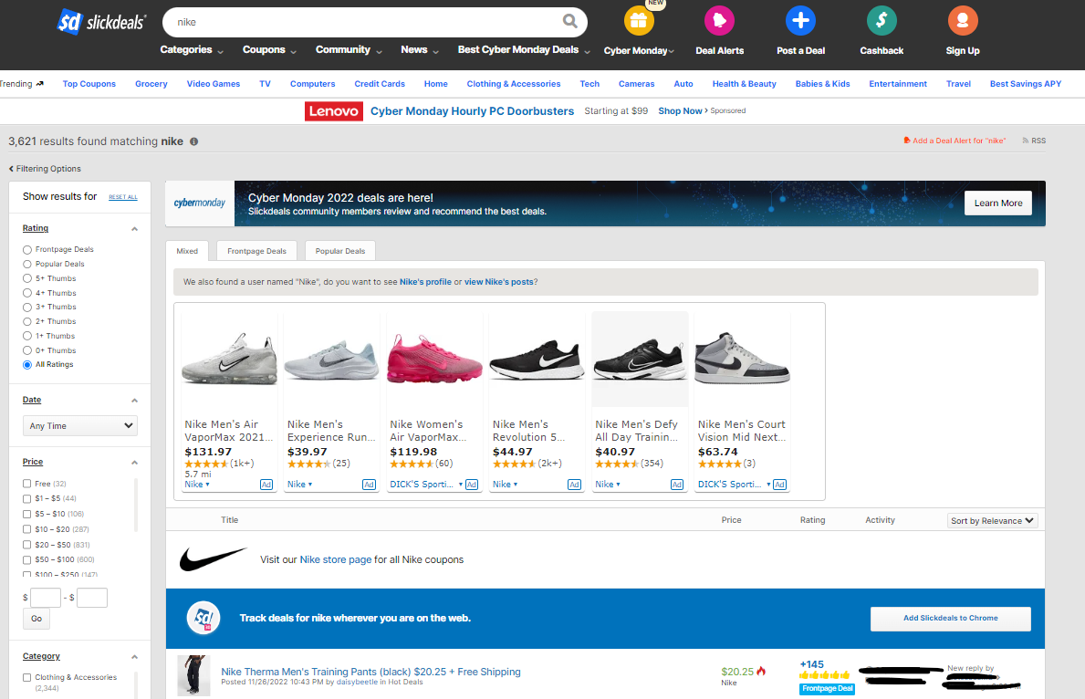This screenshot has width=1085, height=699.
Task: Open pink Nike Women's Air VaporMax image
Action: coord(434,359)
